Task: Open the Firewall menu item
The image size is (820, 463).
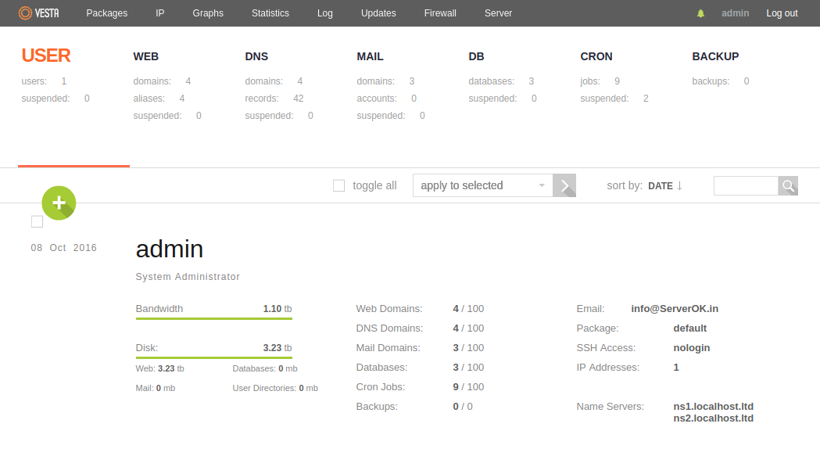Action: click(x=440, y=13)
